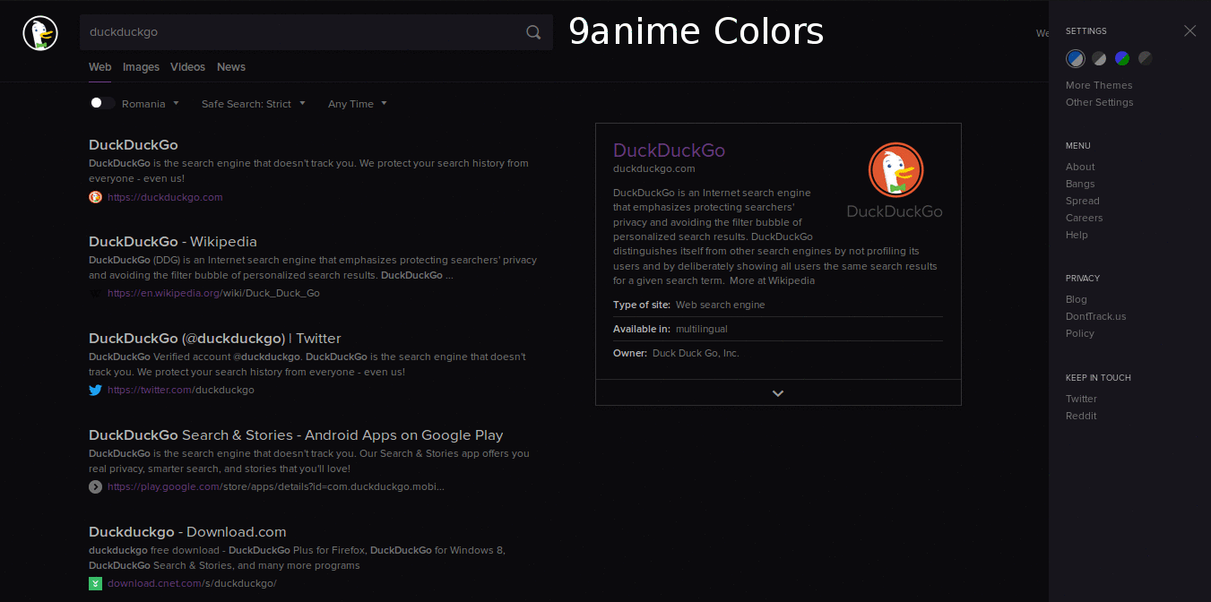
Task: Open the About menu link
Action: [1080, 167]
